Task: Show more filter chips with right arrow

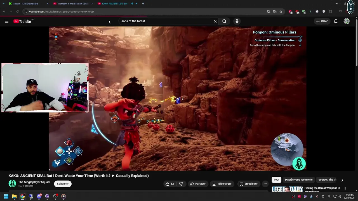Action: point(342,180)
